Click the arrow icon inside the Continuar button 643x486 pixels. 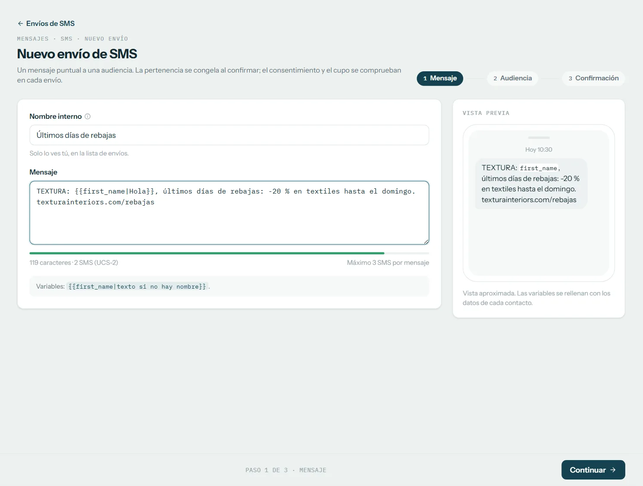click(613, 470)
